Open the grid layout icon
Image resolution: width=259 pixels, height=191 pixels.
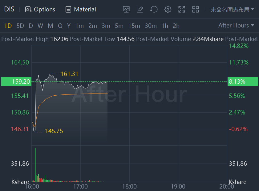196,10
